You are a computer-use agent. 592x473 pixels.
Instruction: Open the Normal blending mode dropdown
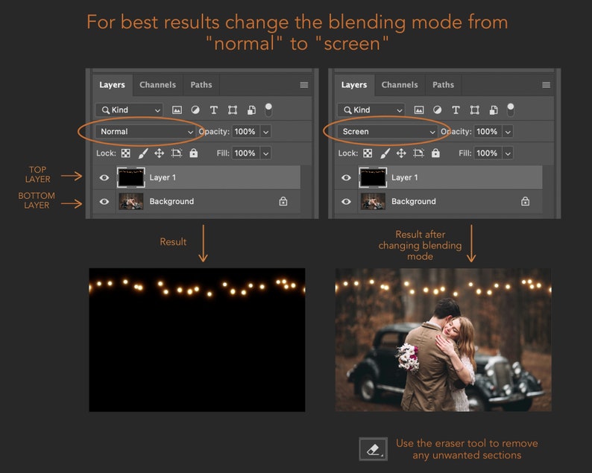coord(145,132)
